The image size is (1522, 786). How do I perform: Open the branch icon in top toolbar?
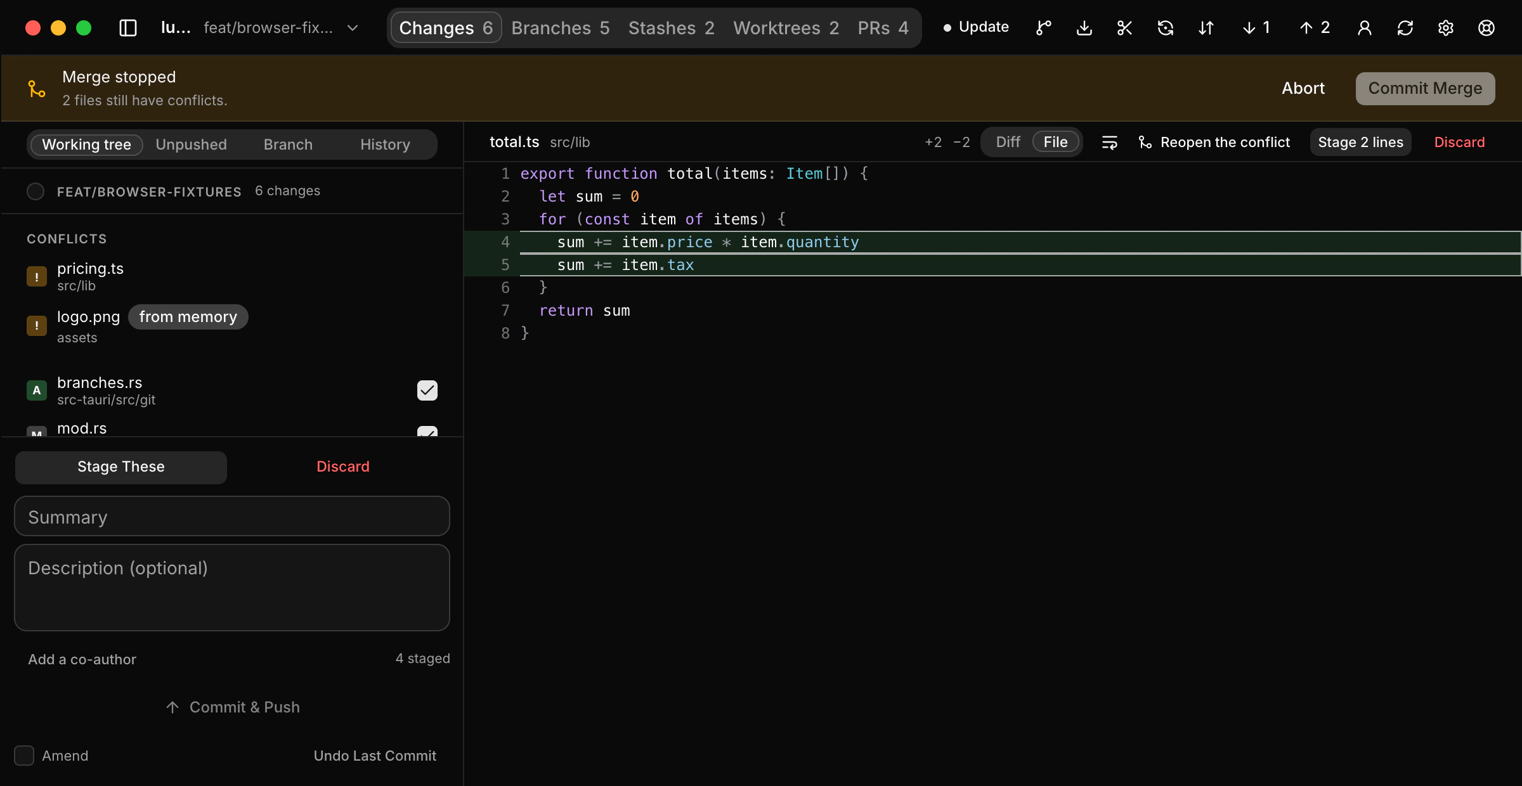pos(1043,28)
